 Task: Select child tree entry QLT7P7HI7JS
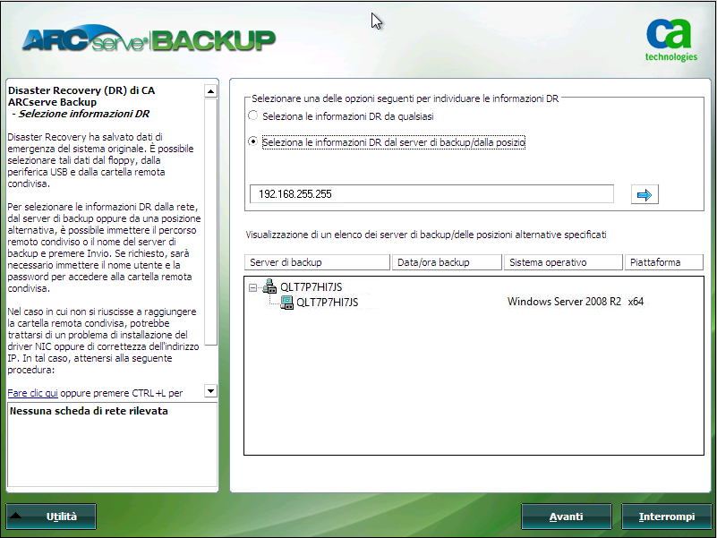click(327, 302)
